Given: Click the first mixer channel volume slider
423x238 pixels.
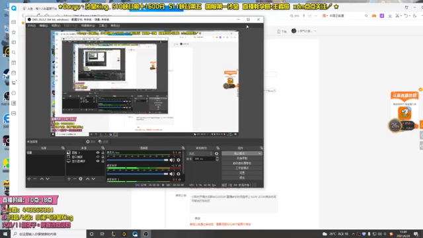Looking at the screenshot, I should coord(137,160).
